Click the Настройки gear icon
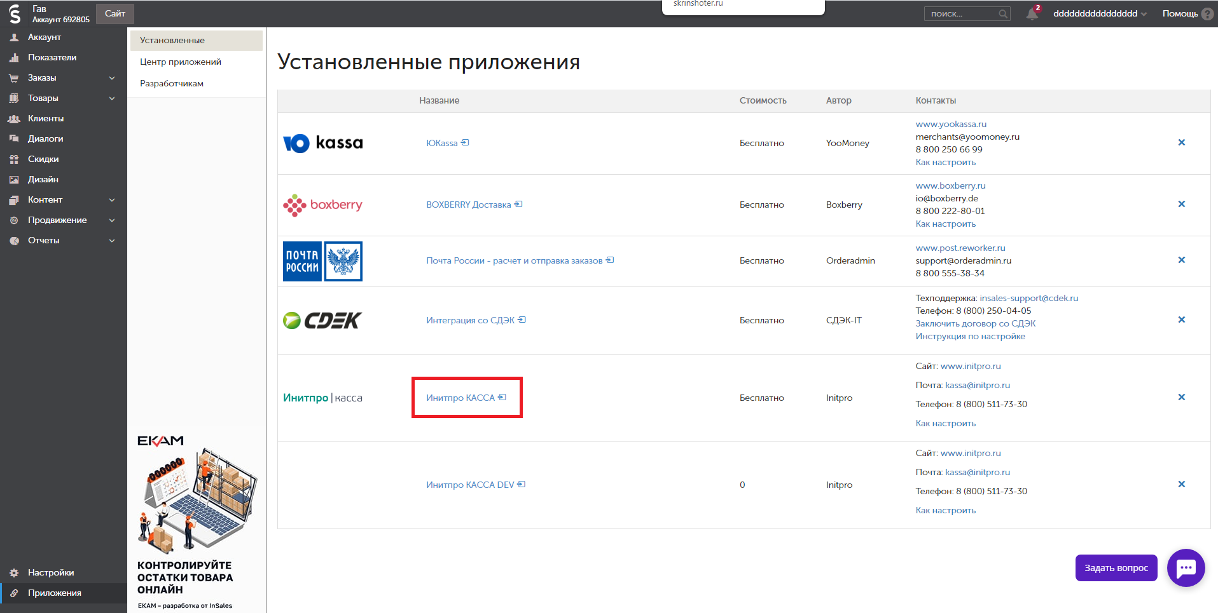1218x613 pixels. pyautogui.click(x=14, y=573)
